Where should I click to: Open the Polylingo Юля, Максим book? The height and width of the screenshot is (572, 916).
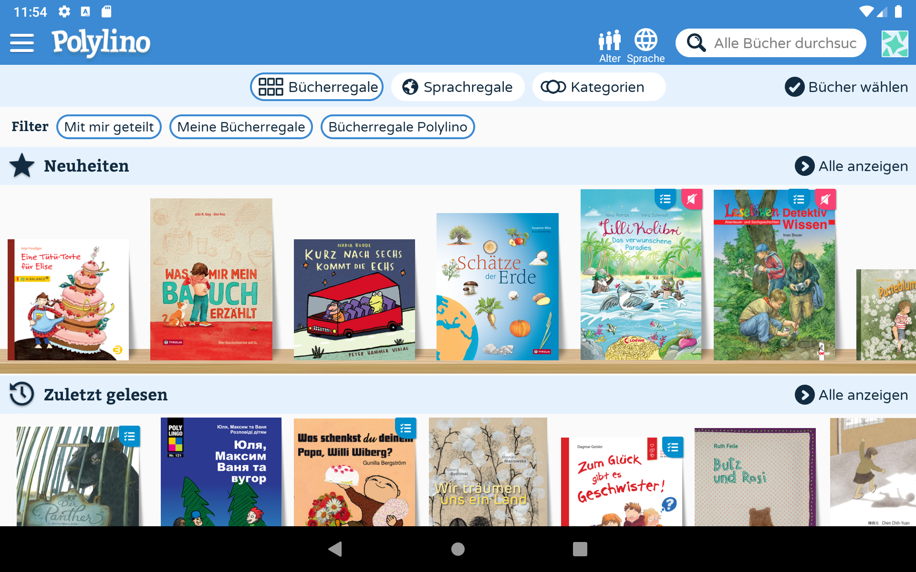pyautogui.click(x=221, y=472)
